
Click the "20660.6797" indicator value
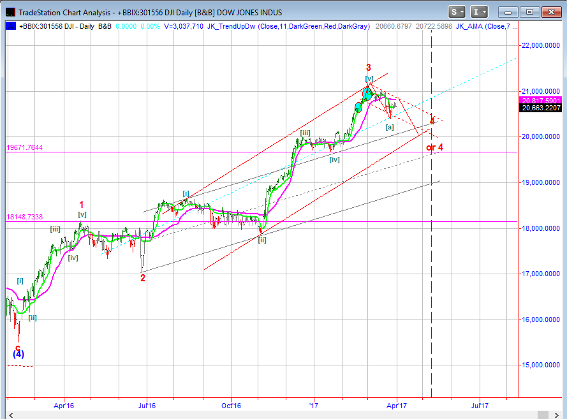click(394, 26)
